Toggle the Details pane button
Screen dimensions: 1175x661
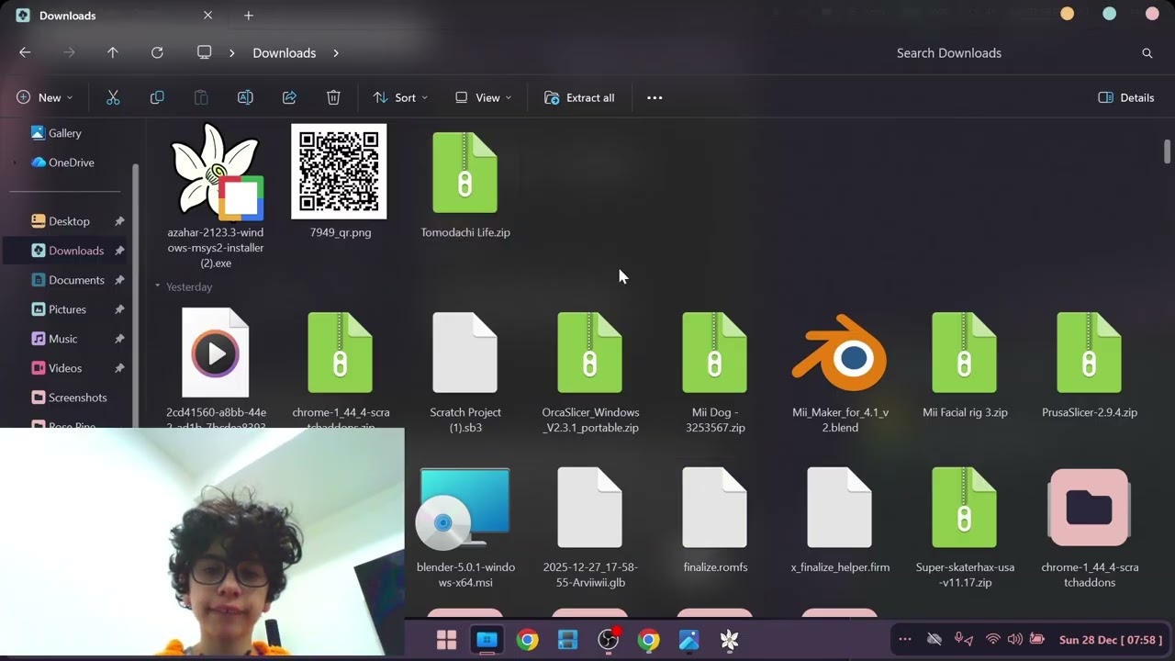[1126, 97]
